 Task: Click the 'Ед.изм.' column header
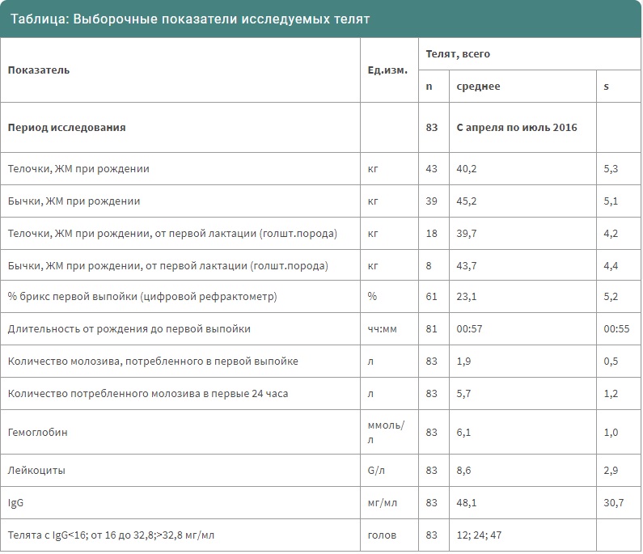coord(387,70)
